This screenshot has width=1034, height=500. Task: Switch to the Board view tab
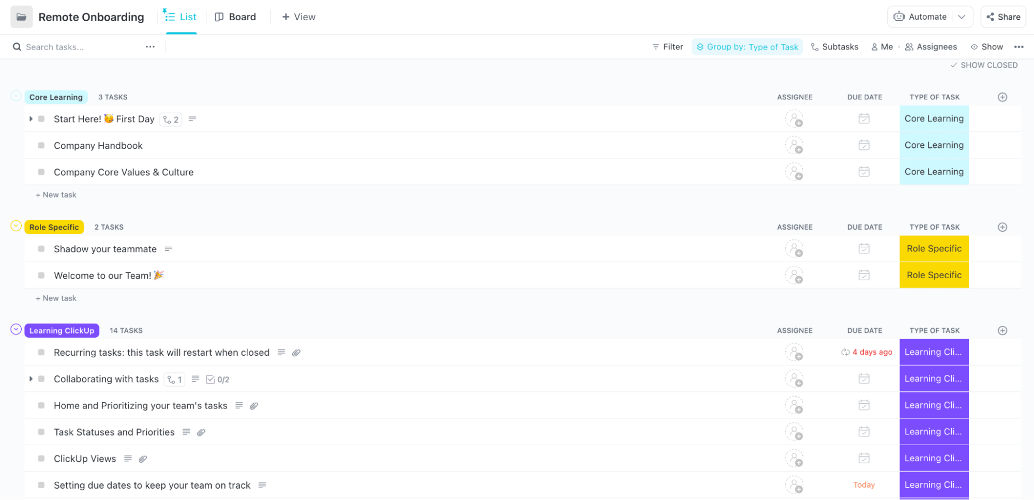coord(235,17)
